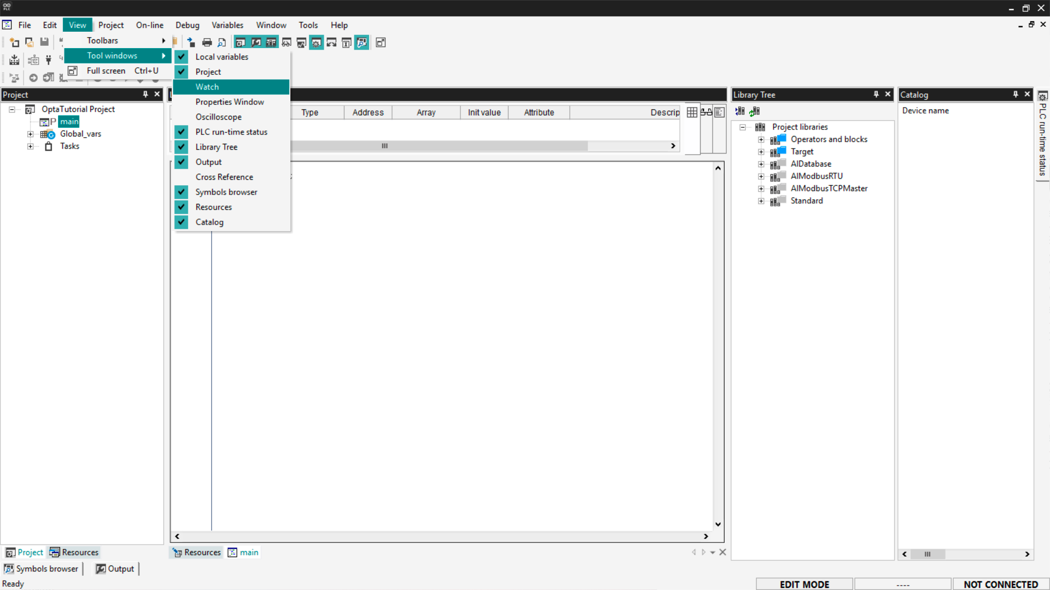Click the Full screen toolbar icon
Viewport: 1050px width, 590px height.
coord(381,43)
